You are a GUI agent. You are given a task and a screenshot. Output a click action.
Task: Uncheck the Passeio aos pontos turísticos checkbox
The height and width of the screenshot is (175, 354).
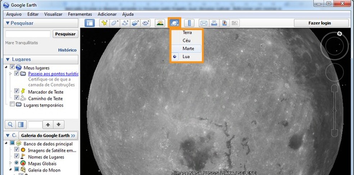coord(17,74)
